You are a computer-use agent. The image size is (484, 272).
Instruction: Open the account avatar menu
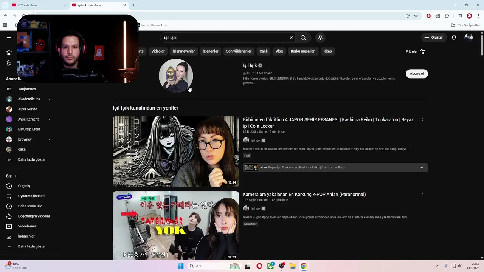(468, 37)
